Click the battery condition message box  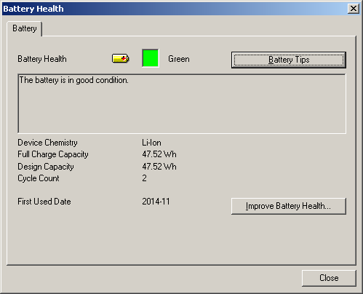tap(182, 103)
